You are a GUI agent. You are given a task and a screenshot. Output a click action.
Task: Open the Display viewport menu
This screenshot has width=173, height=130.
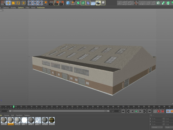[x=13, y=8]
